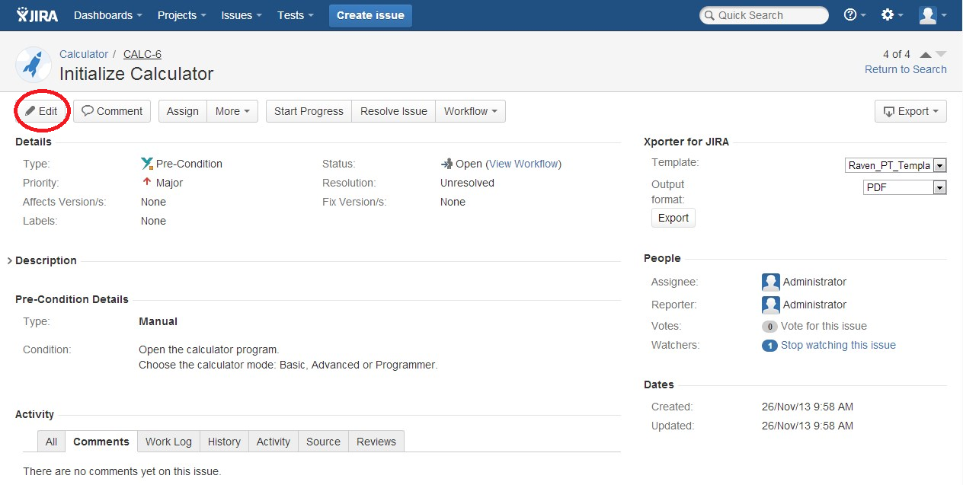Click the magnifier icon in Quick Search

point(709,15)
